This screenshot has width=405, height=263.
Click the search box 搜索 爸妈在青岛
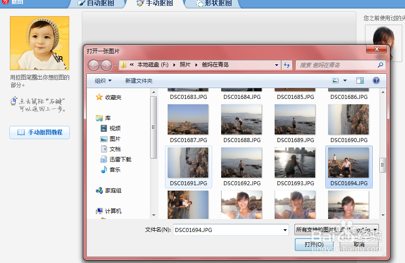(340, 65)
